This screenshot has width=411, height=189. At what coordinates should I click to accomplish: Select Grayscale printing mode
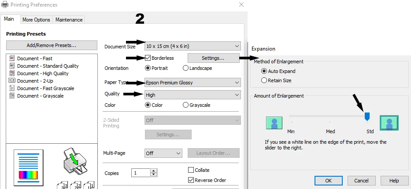pyautogui.click(x=185, y=105)
